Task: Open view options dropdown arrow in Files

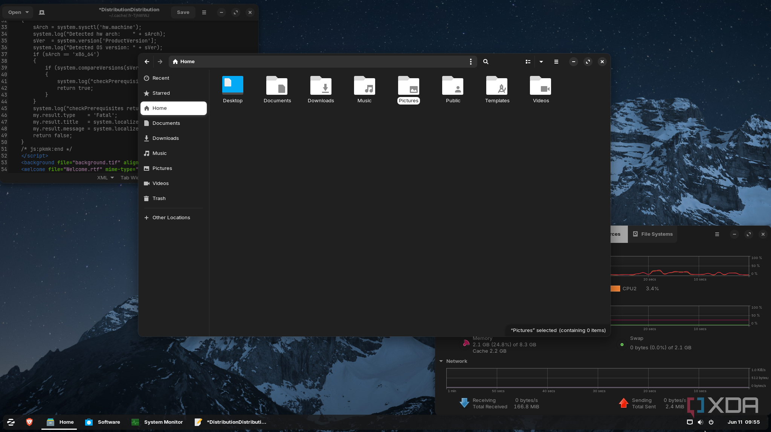Action: point(541,62)
